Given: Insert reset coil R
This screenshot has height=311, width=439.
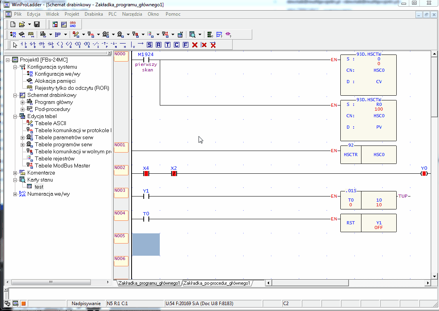Looking at the screenshot, I should click(87, 45).
